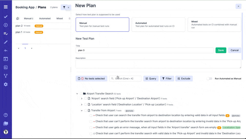Clear the plans filter with the small X

[68, 7]
